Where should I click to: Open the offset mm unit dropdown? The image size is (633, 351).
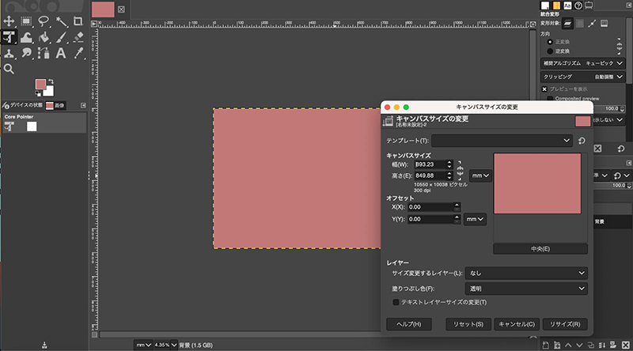[x=475, y=219]
